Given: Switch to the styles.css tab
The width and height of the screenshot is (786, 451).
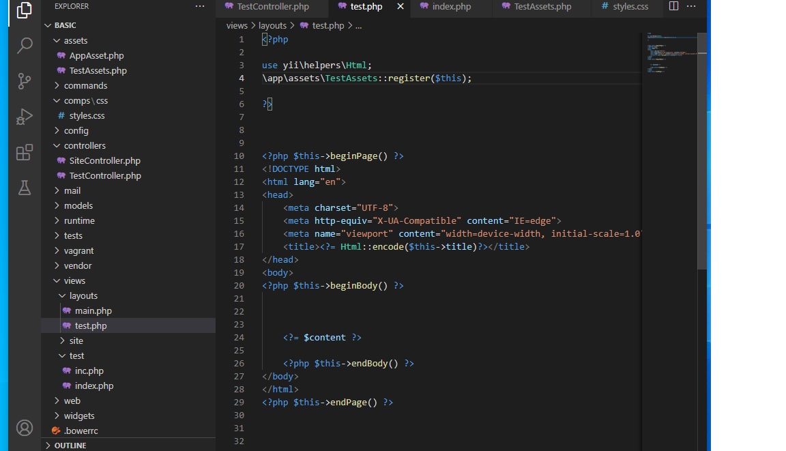Looking at the screenshot, I should (630, 7).
